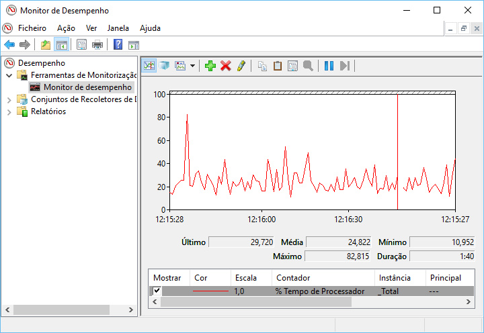Open the Ajuda menu
Viewport: 484px width, 333px height.
coord(150,28)
